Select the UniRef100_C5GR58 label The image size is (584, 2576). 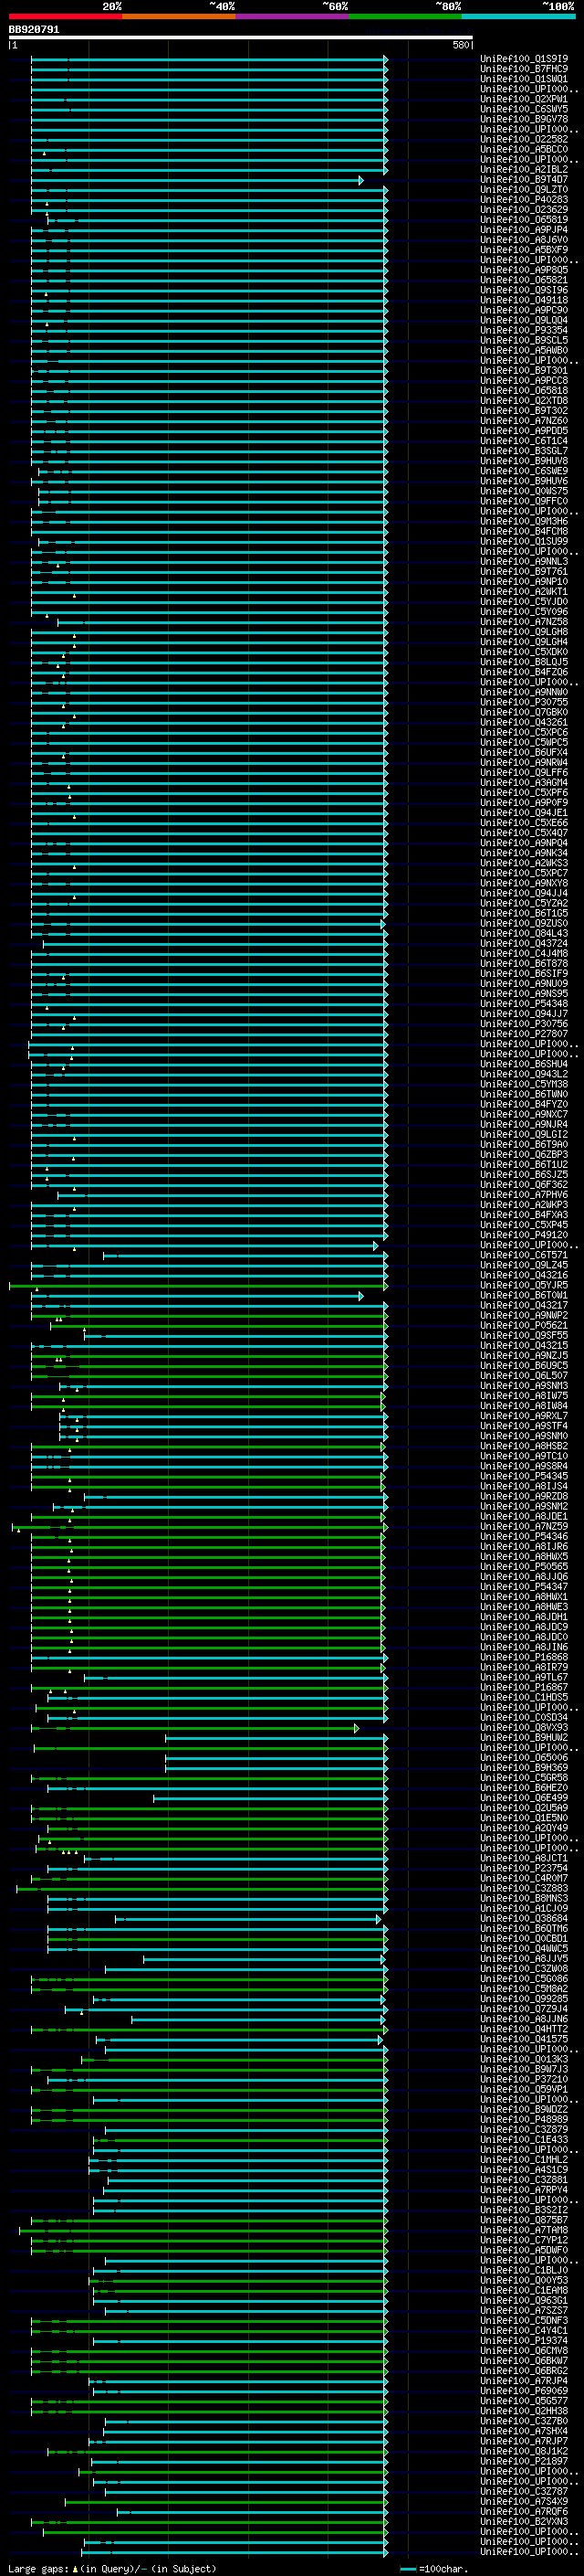[524, 1778]
